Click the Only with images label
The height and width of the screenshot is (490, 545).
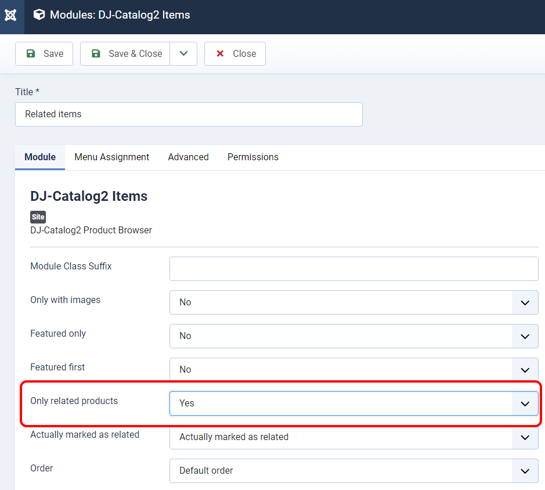coord(66,300)
